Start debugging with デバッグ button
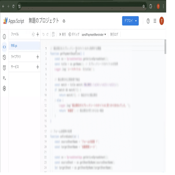The width and height of the screenshot is (175, 175). (74, 34)
